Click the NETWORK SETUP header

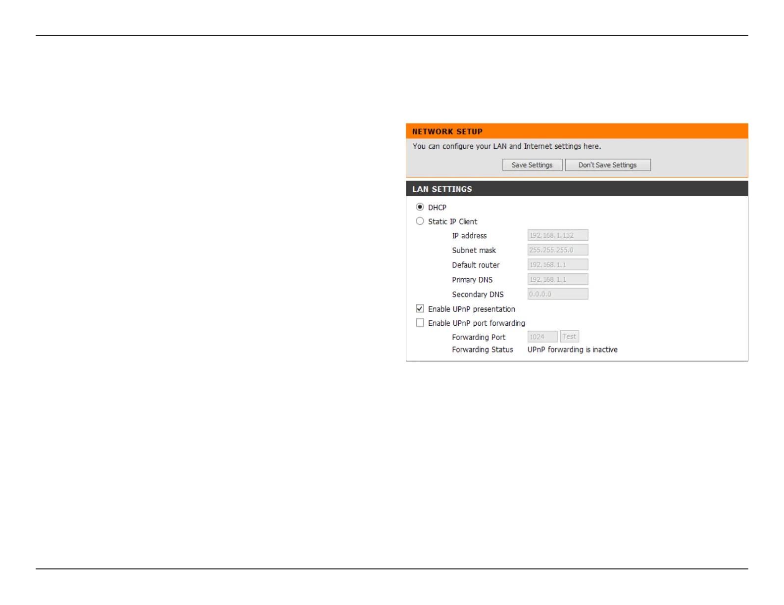(577, 131)
